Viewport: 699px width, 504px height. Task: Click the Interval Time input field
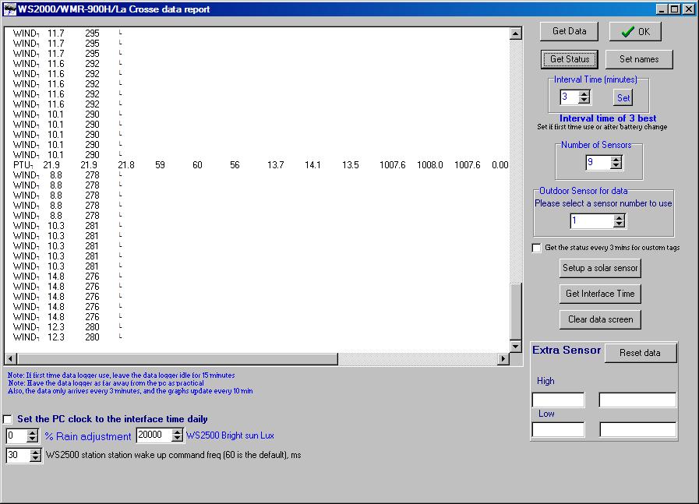[570, 97]
